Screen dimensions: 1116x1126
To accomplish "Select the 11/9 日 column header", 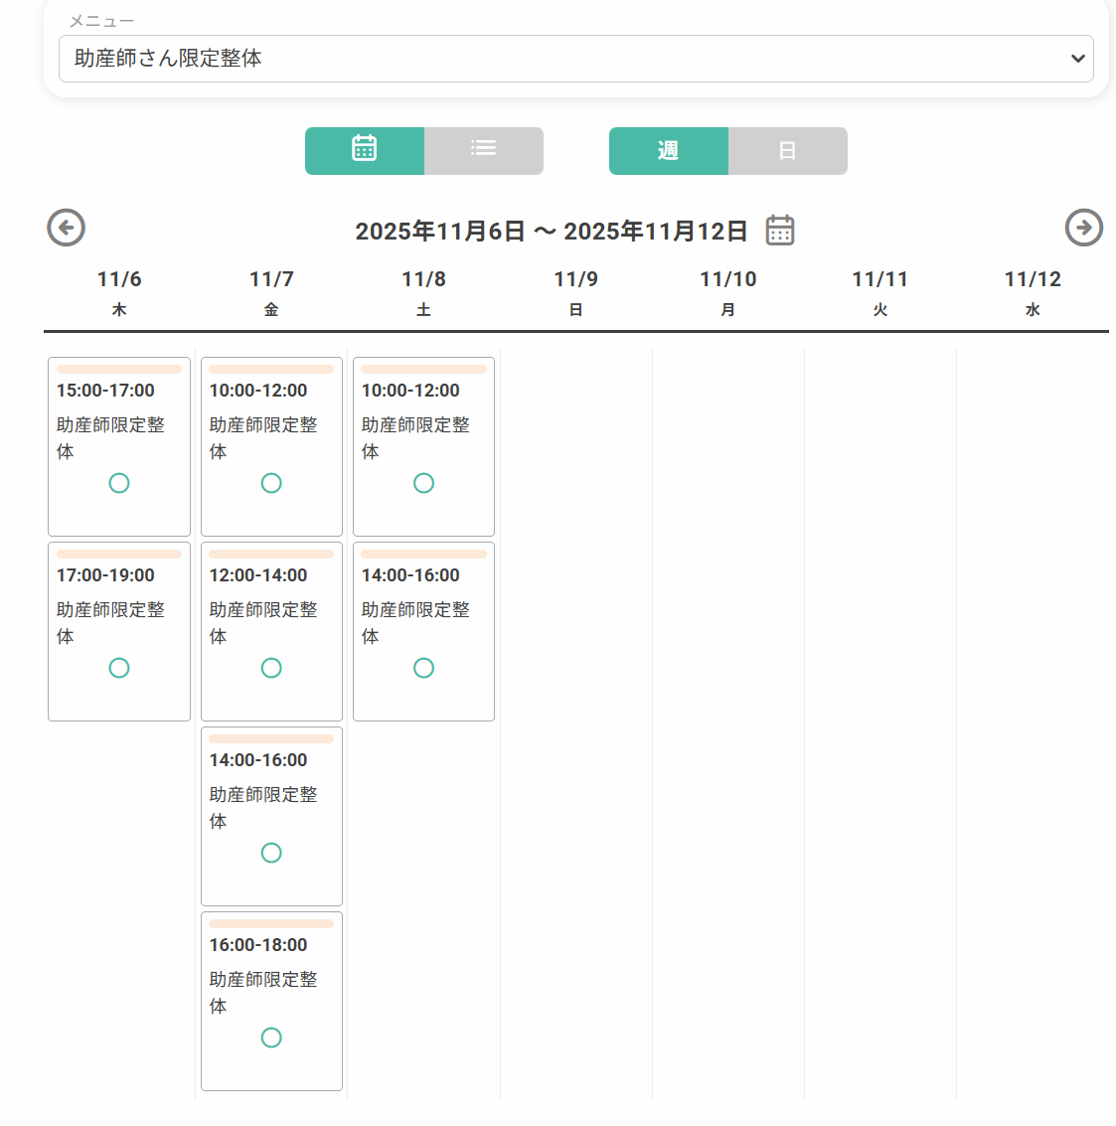I will [x=576, y=293].
